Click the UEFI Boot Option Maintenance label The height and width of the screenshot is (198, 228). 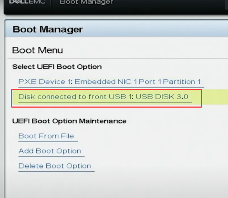[69, 121]
